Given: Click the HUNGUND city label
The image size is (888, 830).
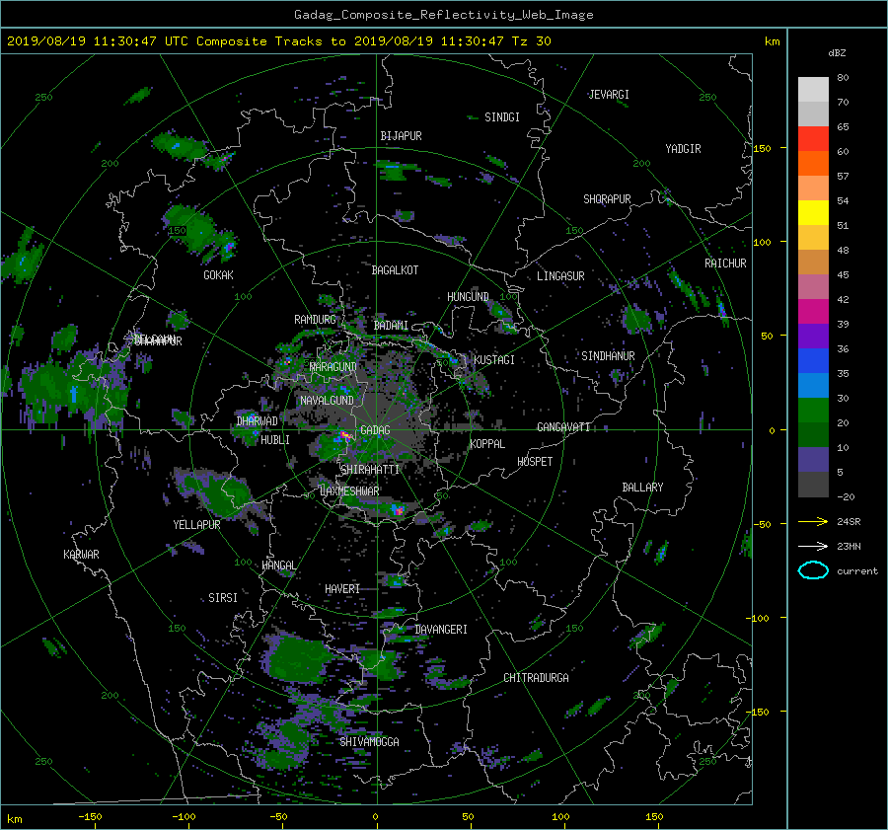Looking at the screenshot, I should pyautogui.click(x=468, y=297).
